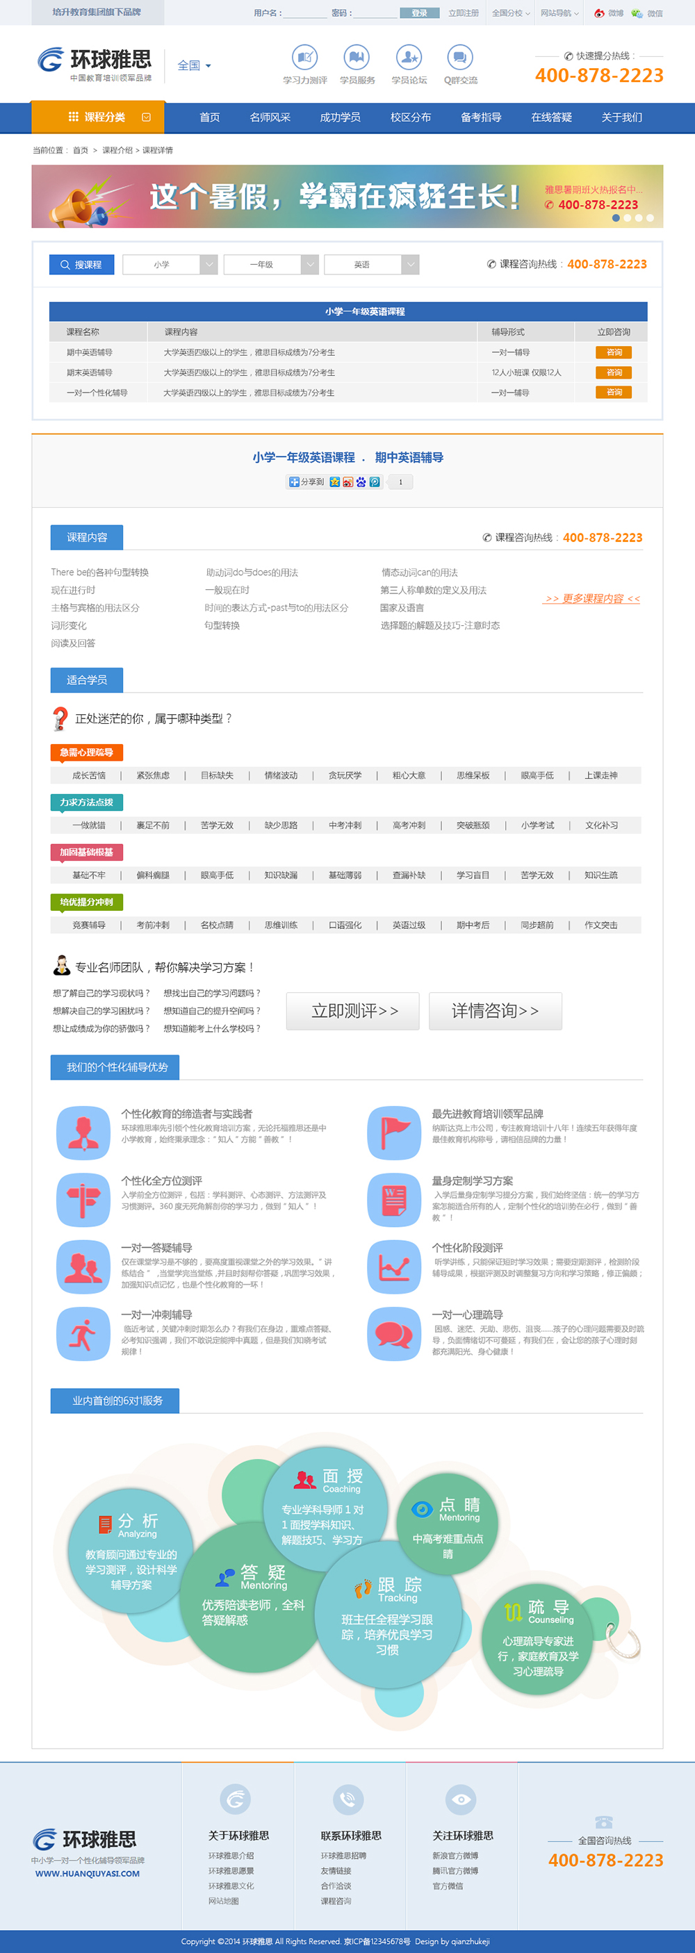Click the Q群交流 chat icon
Screen dimensions: 695x1953
[460, 58]
